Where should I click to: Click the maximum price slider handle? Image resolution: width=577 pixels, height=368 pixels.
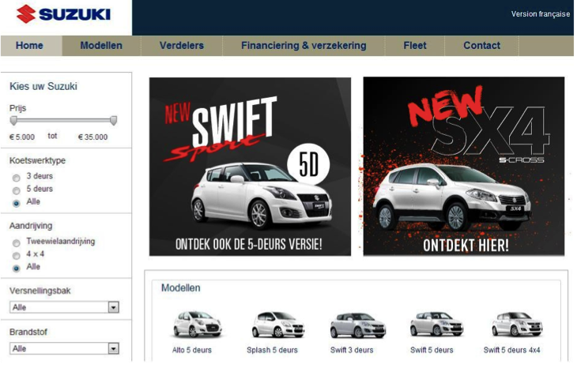(x=114, y=121)
